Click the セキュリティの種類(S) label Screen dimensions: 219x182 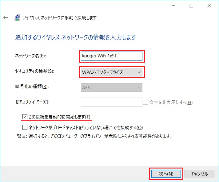pyautogui.click(x=35, y=71)
